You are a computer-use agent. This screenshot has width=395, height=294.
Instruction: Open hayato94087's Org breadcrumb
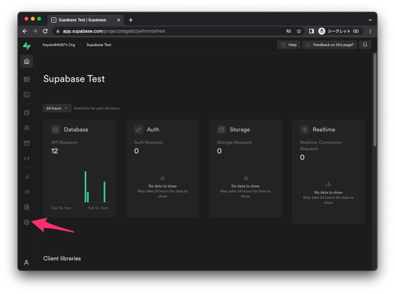point(59,45)
